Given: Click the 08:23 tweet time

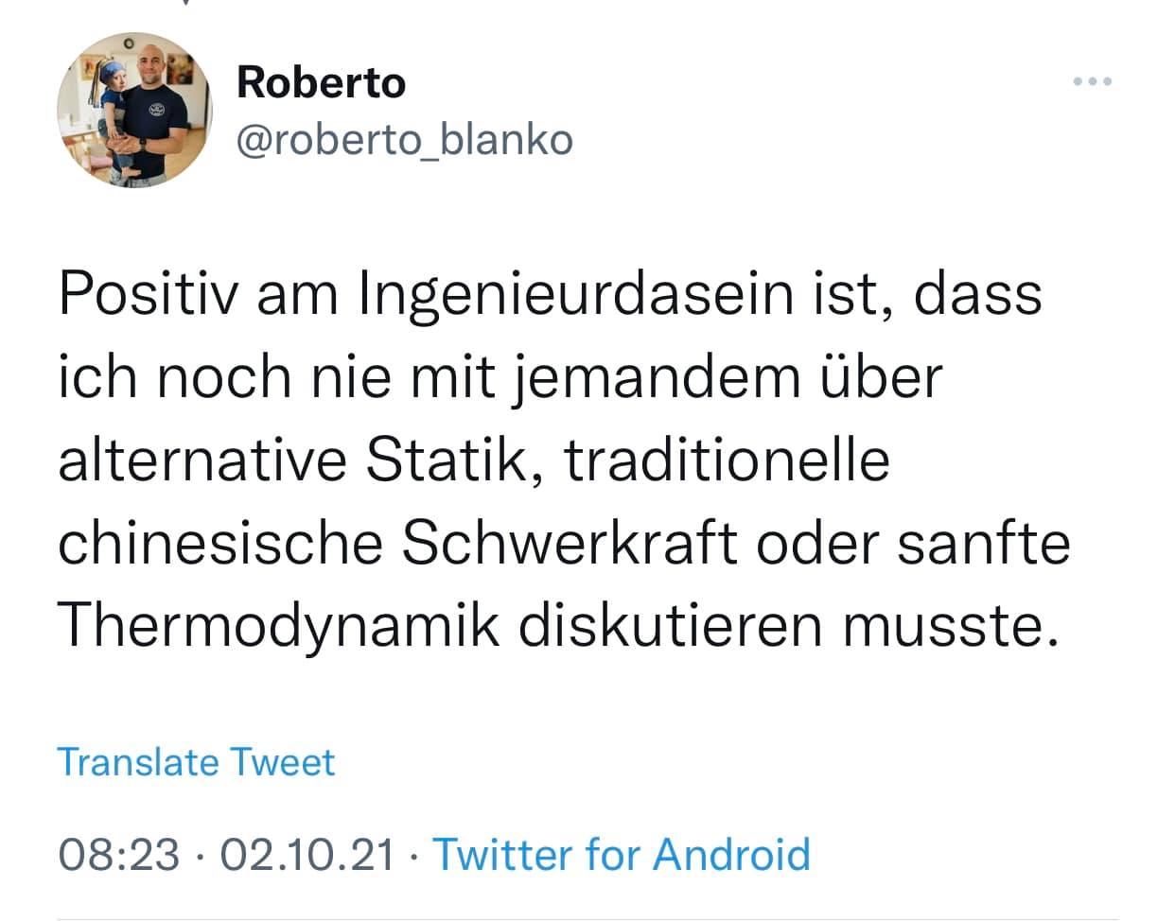Looking at the screenshot, I should pos(118,854).
